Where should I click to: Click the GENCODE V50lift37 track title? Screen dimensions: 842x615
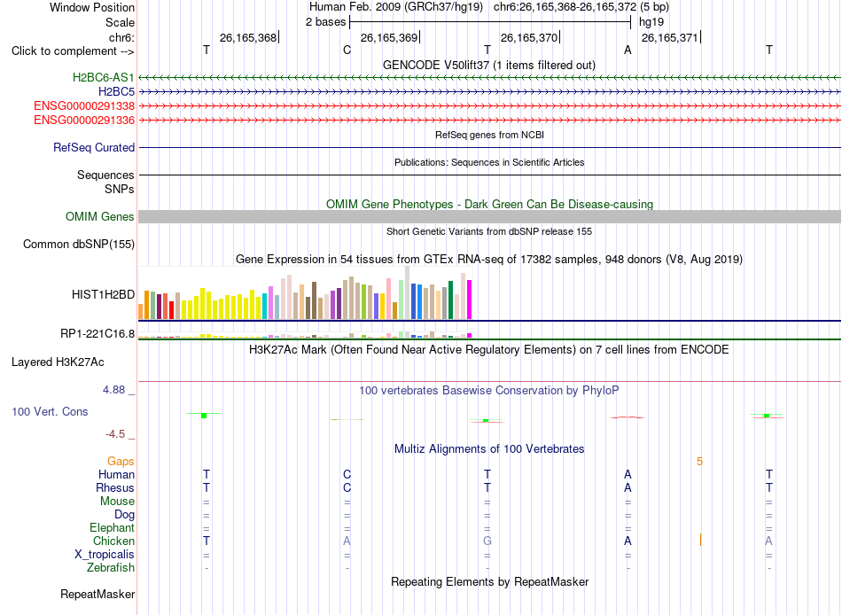pos(488,65)
